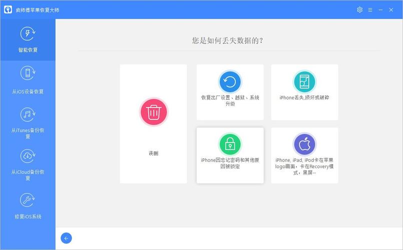This screenshot has width=403, height=250.
Task: Open settings gear in title bar
Action: coord(359,10)
